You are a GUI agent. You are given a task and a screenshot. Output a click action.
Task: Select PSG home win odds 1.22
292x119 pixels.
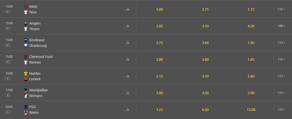[160, 110]
